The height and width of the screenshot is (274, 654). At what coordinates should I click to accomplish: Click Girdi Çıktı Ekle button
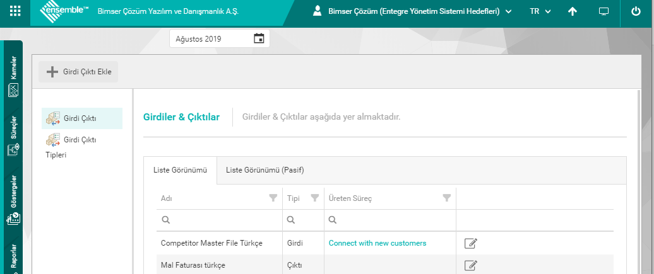coord(79,72)
